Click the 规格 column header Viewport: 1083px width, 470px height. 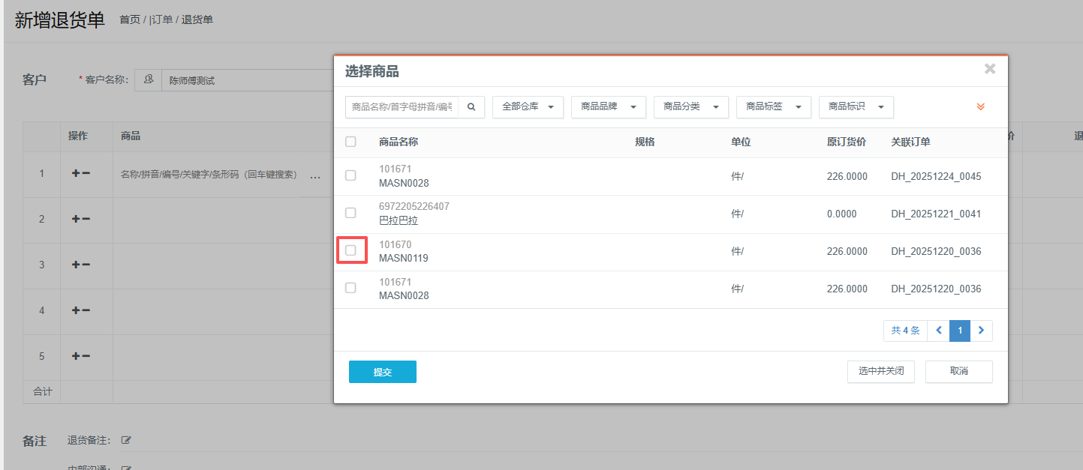point(645,142)
